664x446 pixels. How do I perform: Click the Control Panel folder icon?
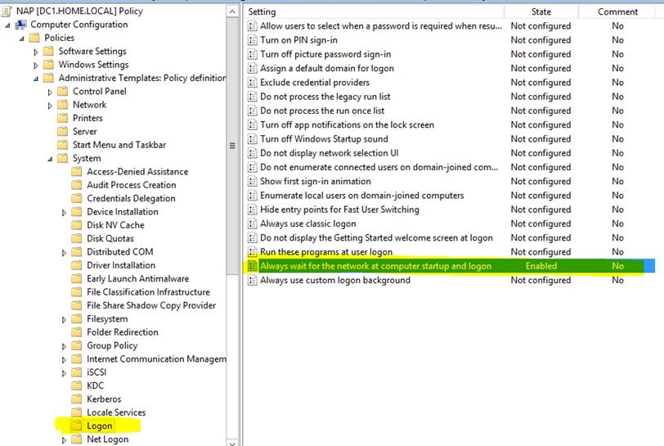pos(63,92)
